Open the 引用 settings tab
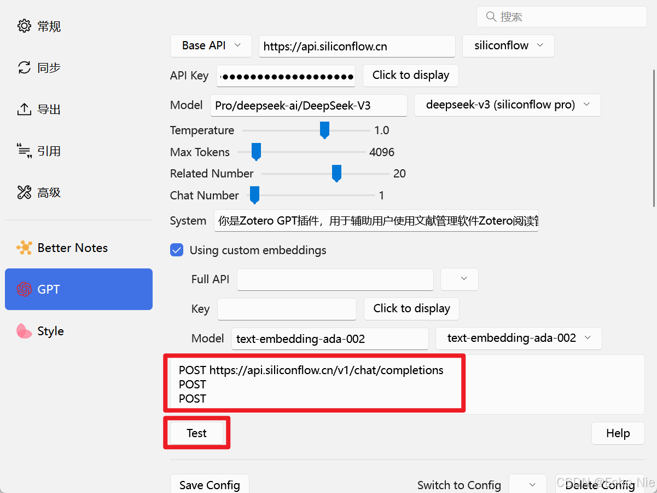This screenshot has height=493, width=657. point(79,151)
